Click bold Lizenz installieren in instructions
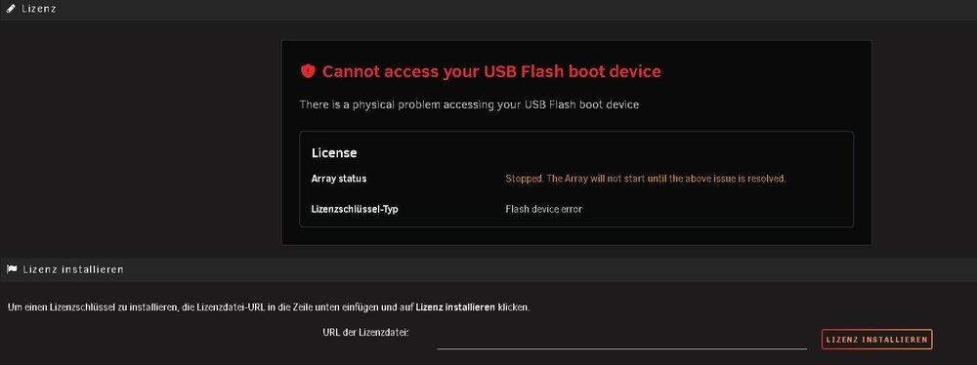 (x=455, y=307)
